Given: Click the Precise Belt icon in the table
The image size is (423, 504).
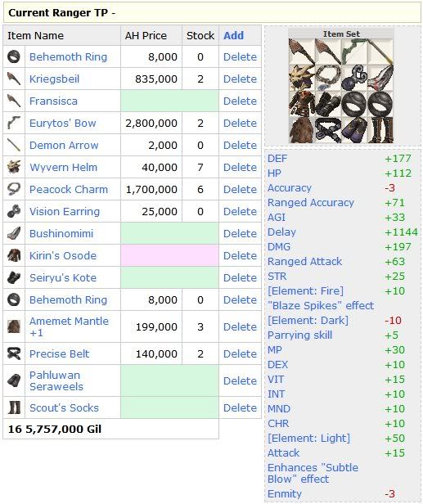Looking at the screenshot, I should pyautogui.click(x=14, y=353).
